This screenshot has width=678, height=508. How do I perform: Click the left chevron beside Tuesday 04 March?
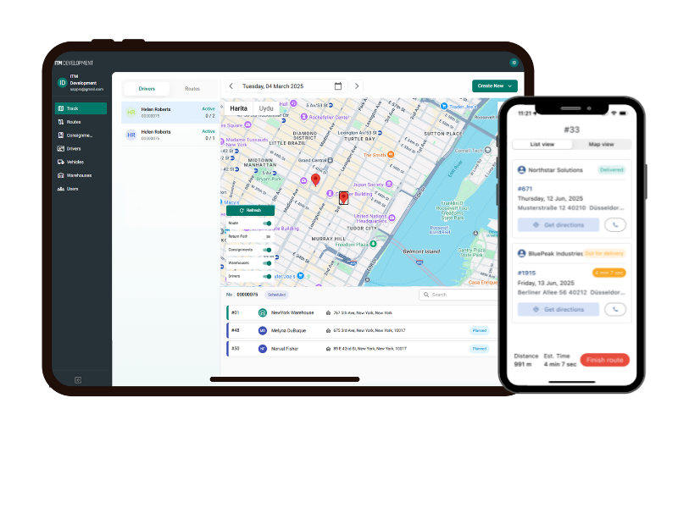pos(230,86)
